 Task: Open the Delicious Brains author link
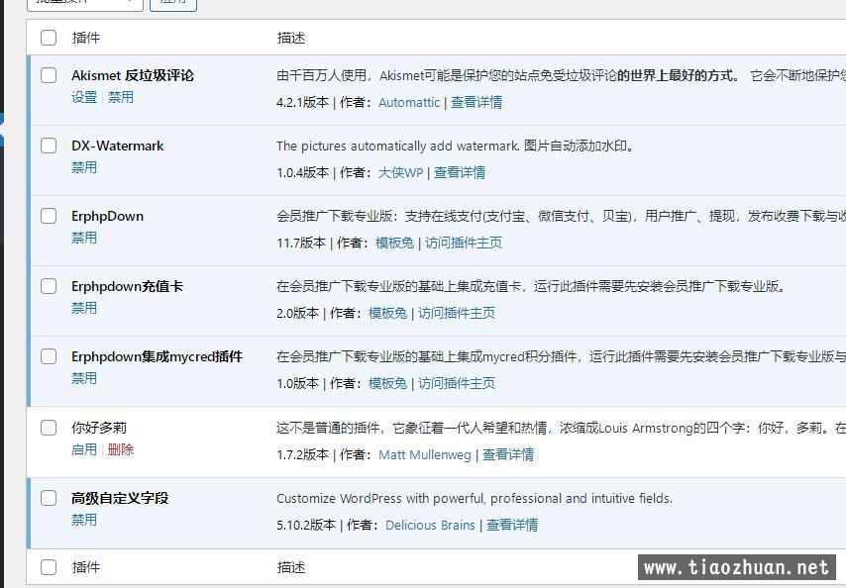[431, 525]
